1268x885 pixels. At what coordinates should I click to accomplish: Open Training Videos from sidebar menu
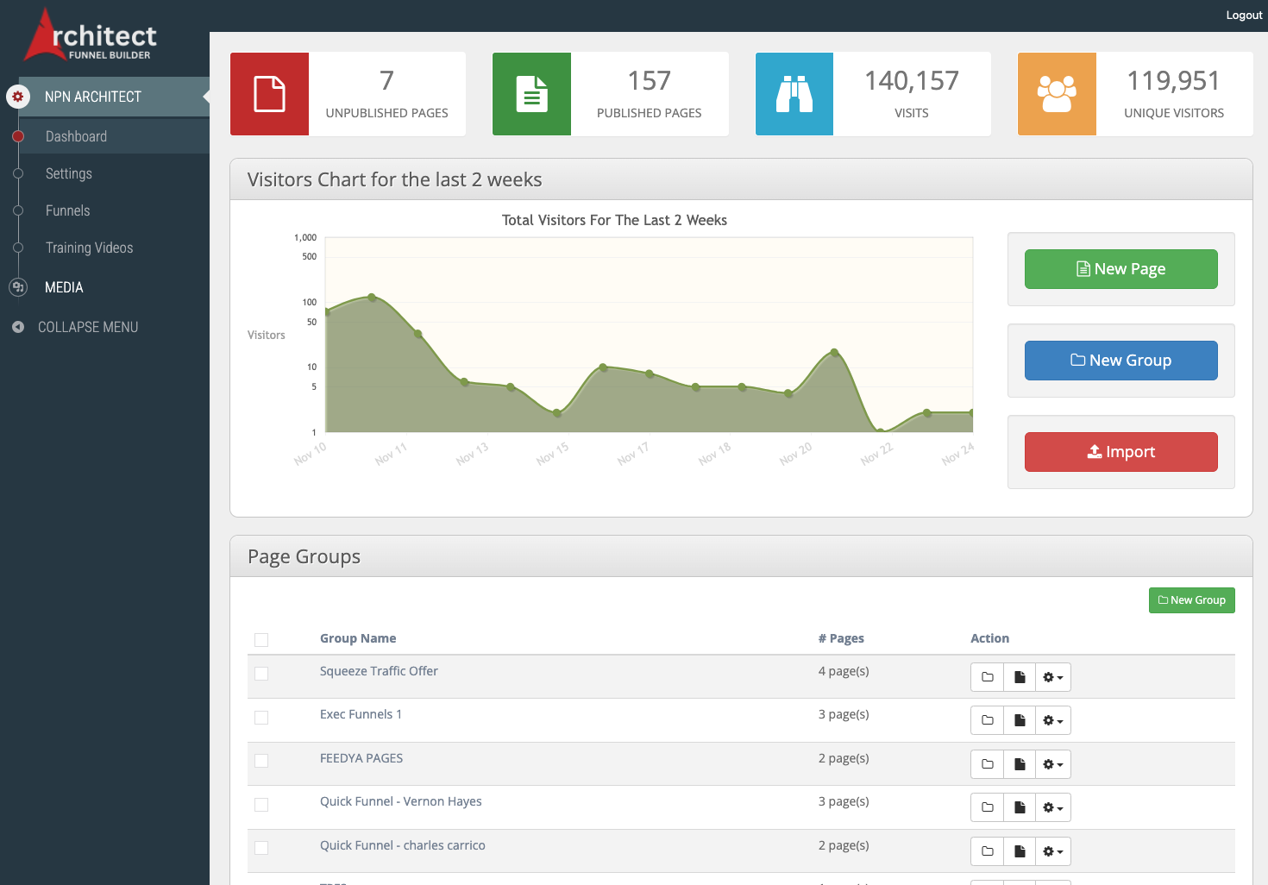pyautogui.click(x=89, y=248)
